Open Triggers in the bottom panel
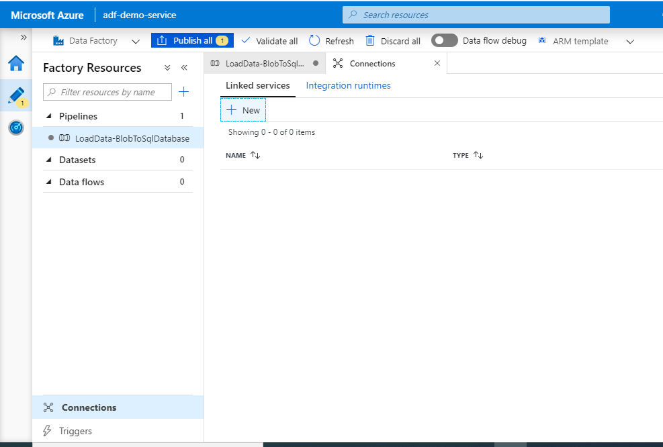The height and width of the screenshot is (447, 663). point(118,430)
